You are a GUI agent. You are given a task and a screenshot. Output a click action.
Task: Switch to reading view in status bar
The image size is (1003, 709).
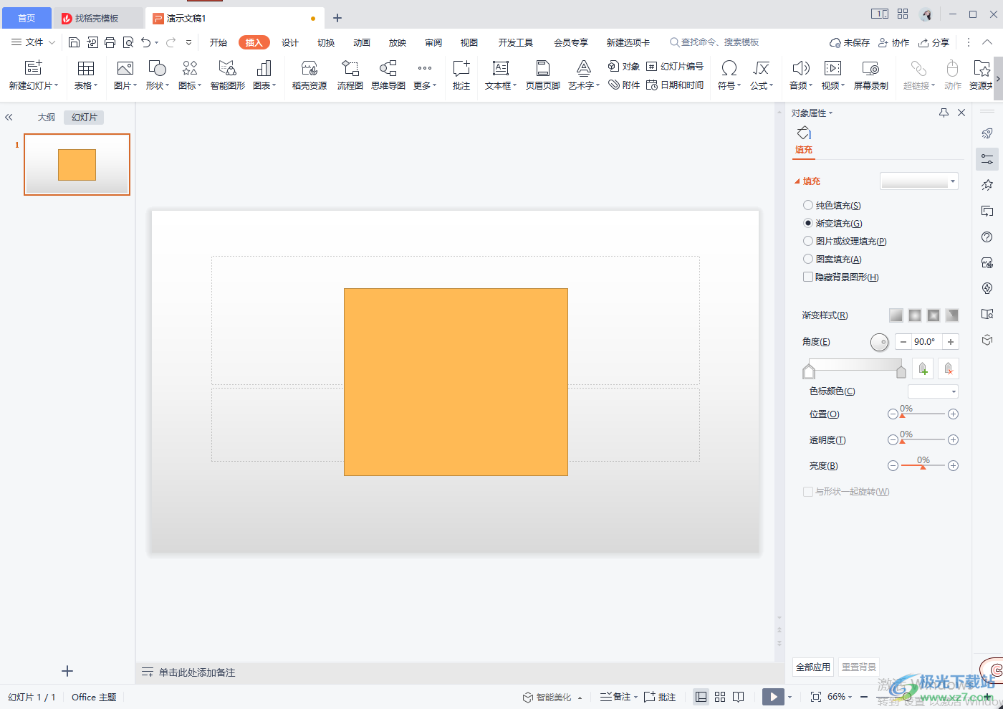739,697
